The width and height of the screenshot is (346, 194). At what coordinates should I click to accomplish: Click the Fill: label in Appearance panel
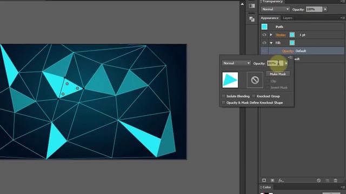click(278, 43)
